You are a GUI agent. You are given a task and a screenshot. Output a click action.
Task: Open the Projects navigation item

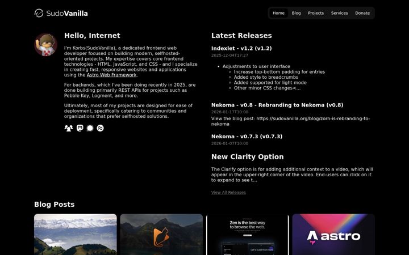316,13
